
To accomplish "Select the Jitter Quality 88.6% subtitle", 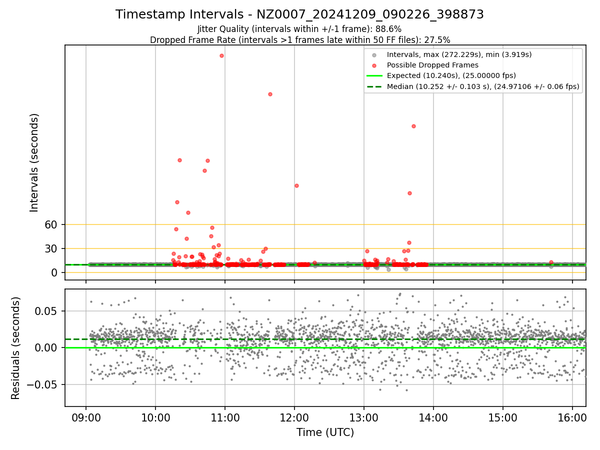I will coord(299,29).
